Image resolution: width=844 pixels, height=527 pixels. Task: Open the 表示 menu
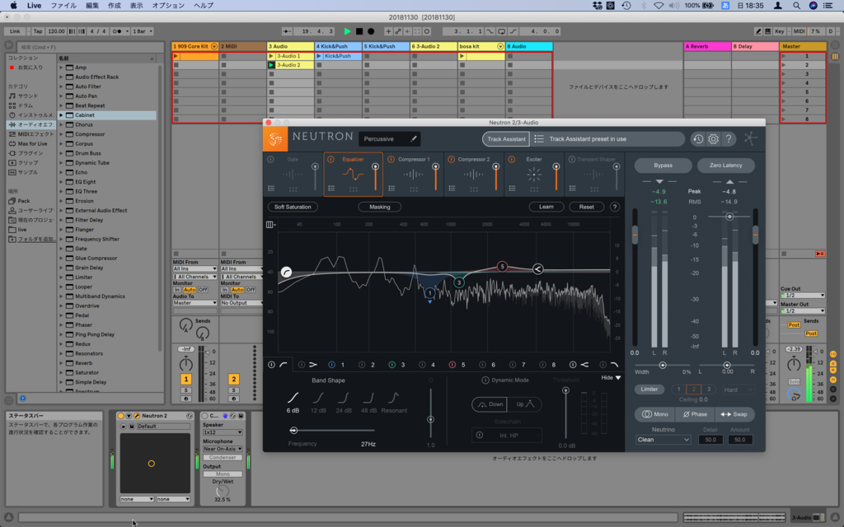tap(136, 6)
